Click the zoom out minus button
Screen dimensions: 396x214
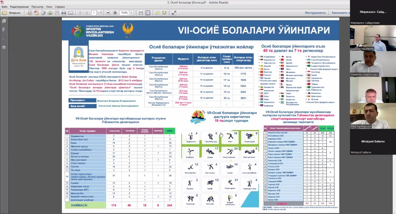108,13
